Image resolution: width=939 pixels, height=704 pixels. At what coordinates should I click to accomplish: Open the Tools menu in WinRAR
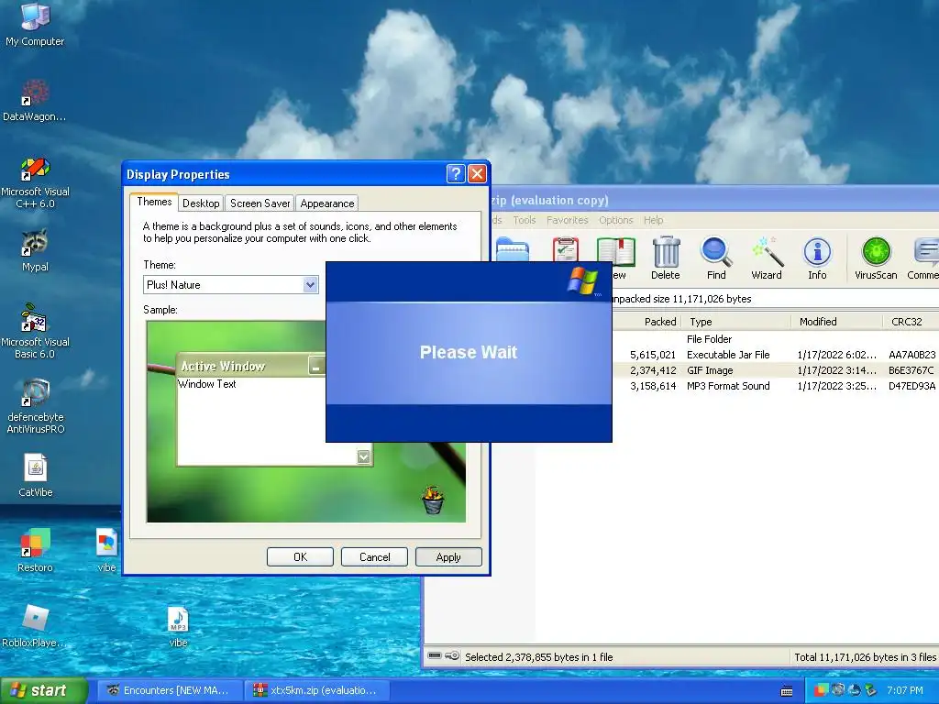pos(524,220)
